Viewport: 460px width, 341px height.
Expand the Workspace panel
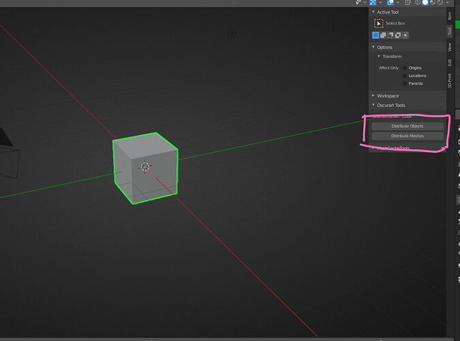(373, 95)
